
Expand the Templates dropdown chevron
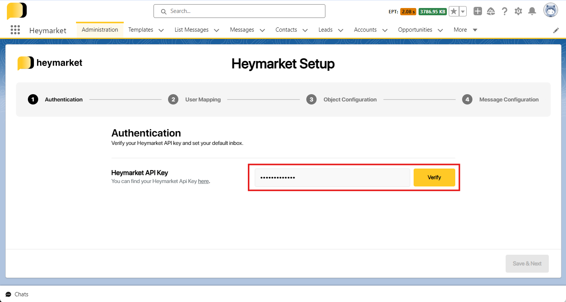click(161, 30)
